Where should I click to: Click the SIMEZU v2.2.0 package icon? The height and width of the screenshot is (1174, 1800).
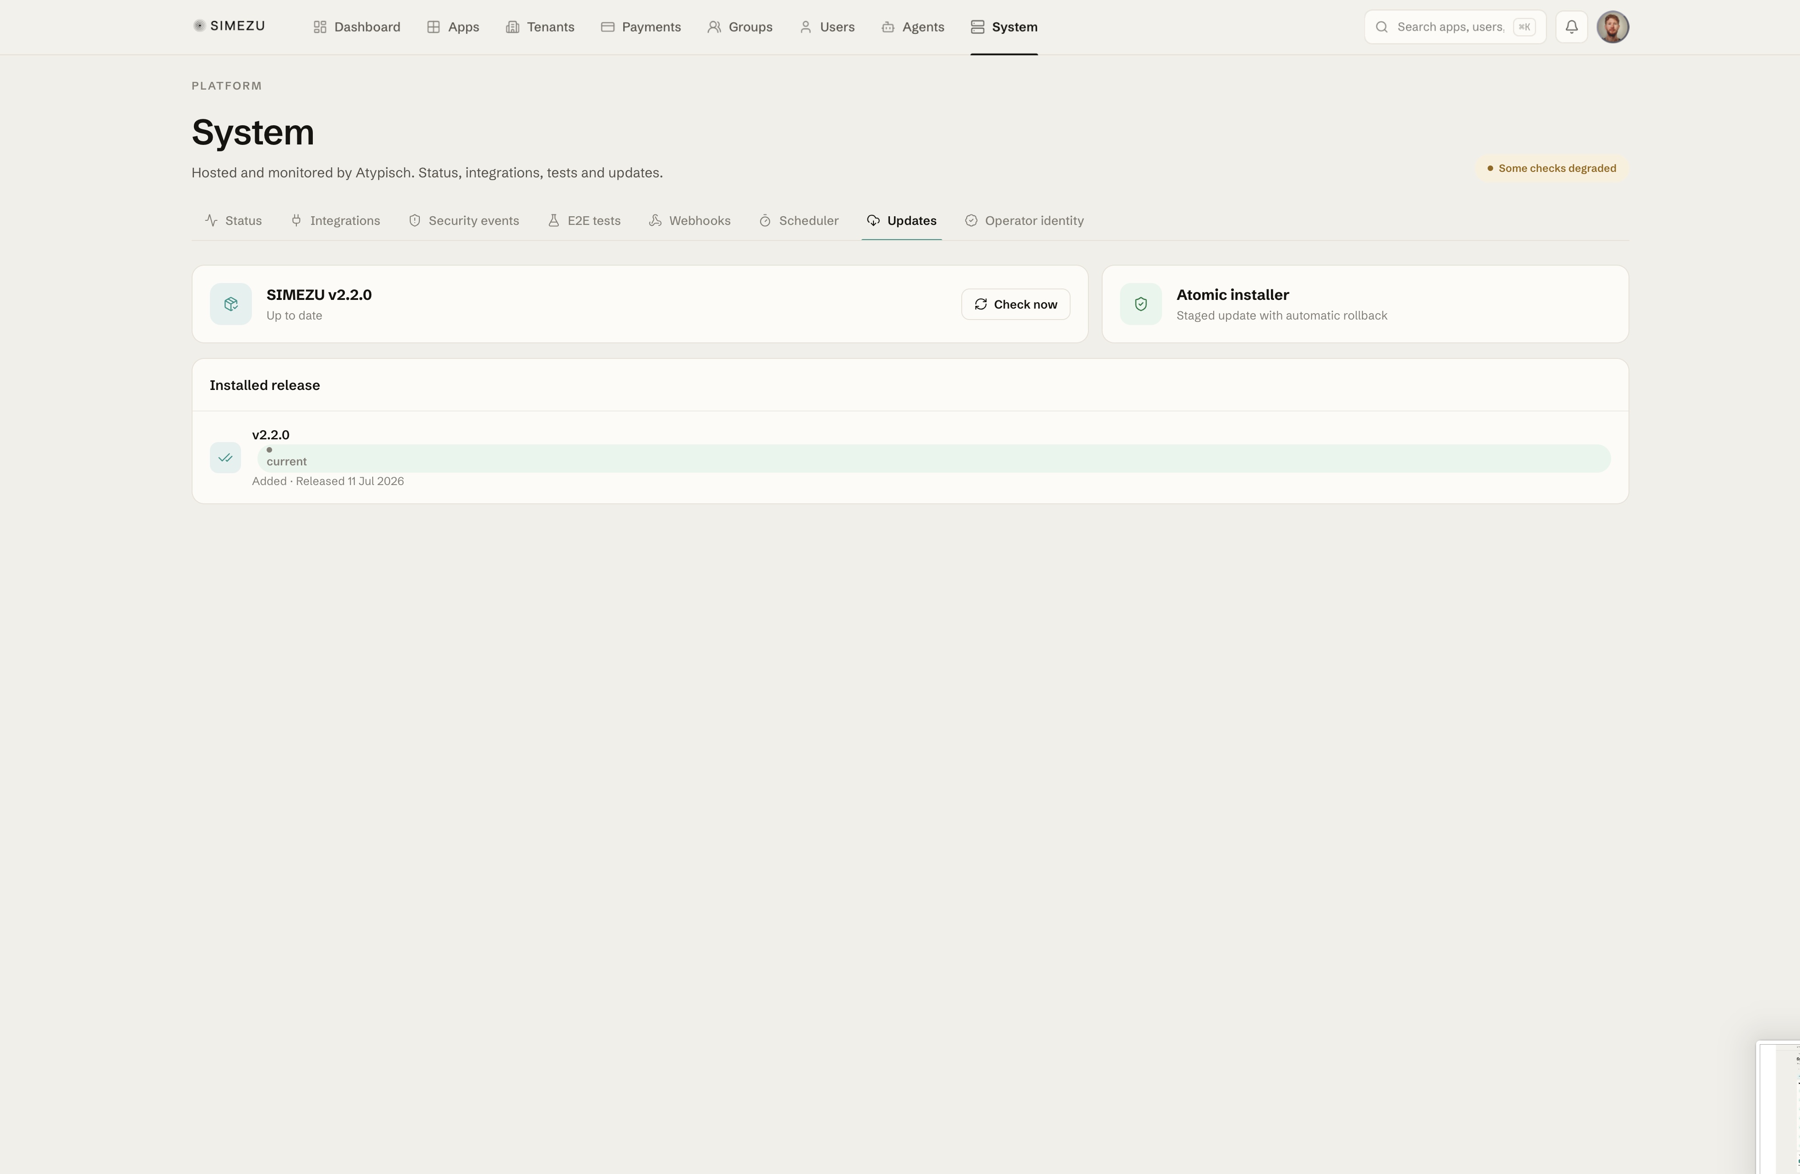point(230,304)
